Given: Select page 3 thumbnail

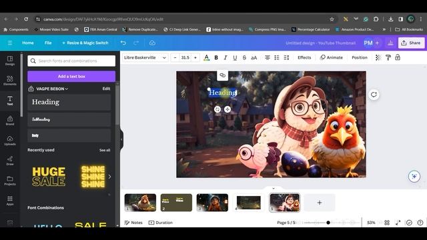Looking at the screenshot, I should [x=212, y=203].
